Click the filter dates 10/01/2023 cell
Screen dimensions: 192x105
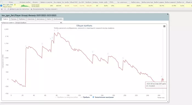[x=35, y=6]
